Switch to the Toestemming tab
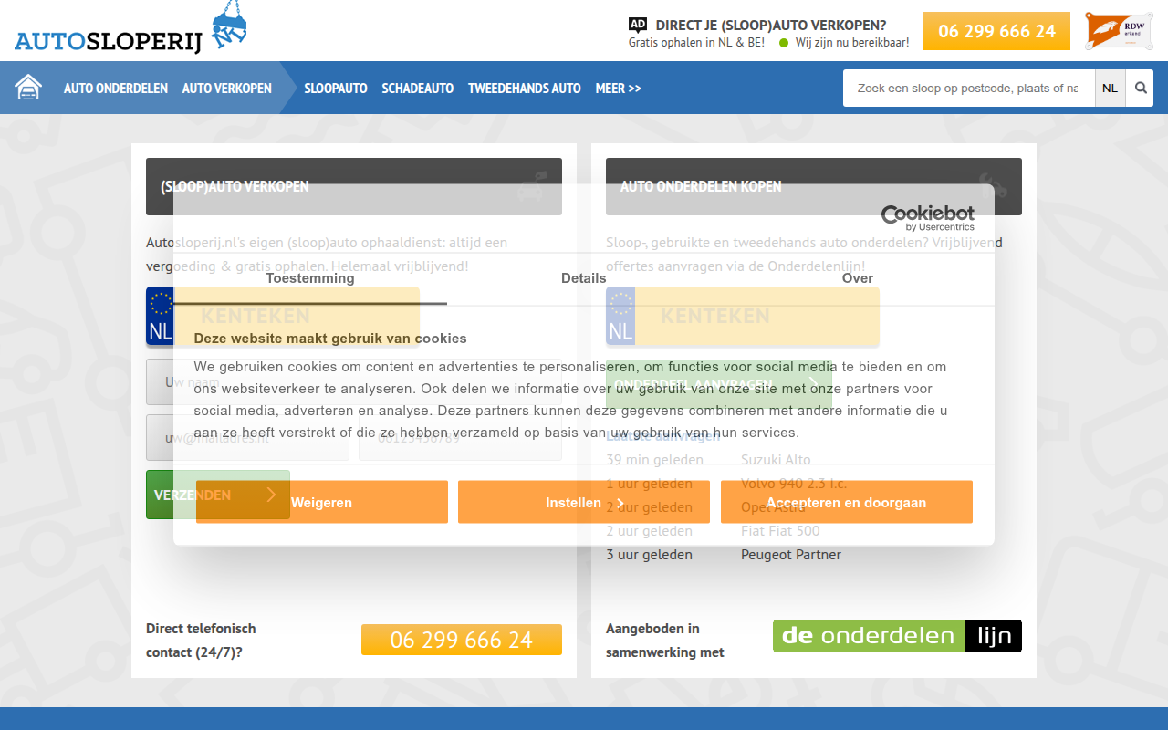The width and height of the screenshot is (1168, 730). (310, 278)
